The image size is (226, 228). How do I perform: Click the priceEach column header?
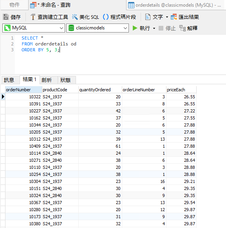click(x=181, y=90)
